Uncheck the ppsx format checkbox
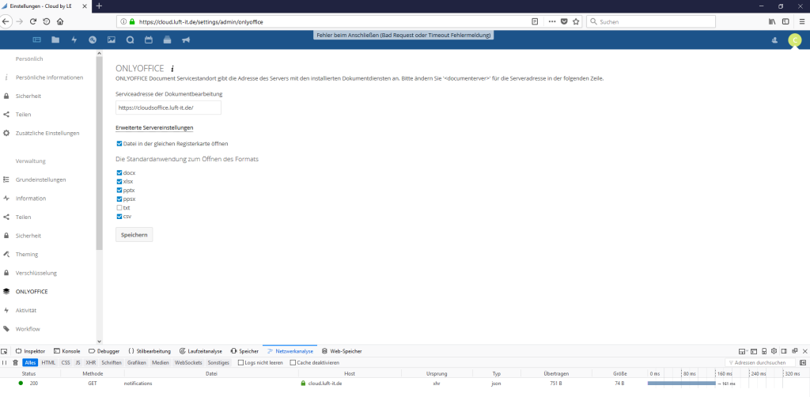The width and height of the screenshot is (810, 397). (119, 198)
